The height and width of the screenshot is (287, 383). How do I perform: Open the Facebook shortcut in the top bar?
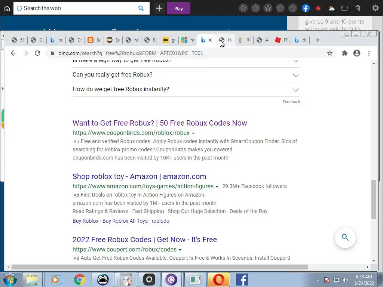click(x=306, y=8)
